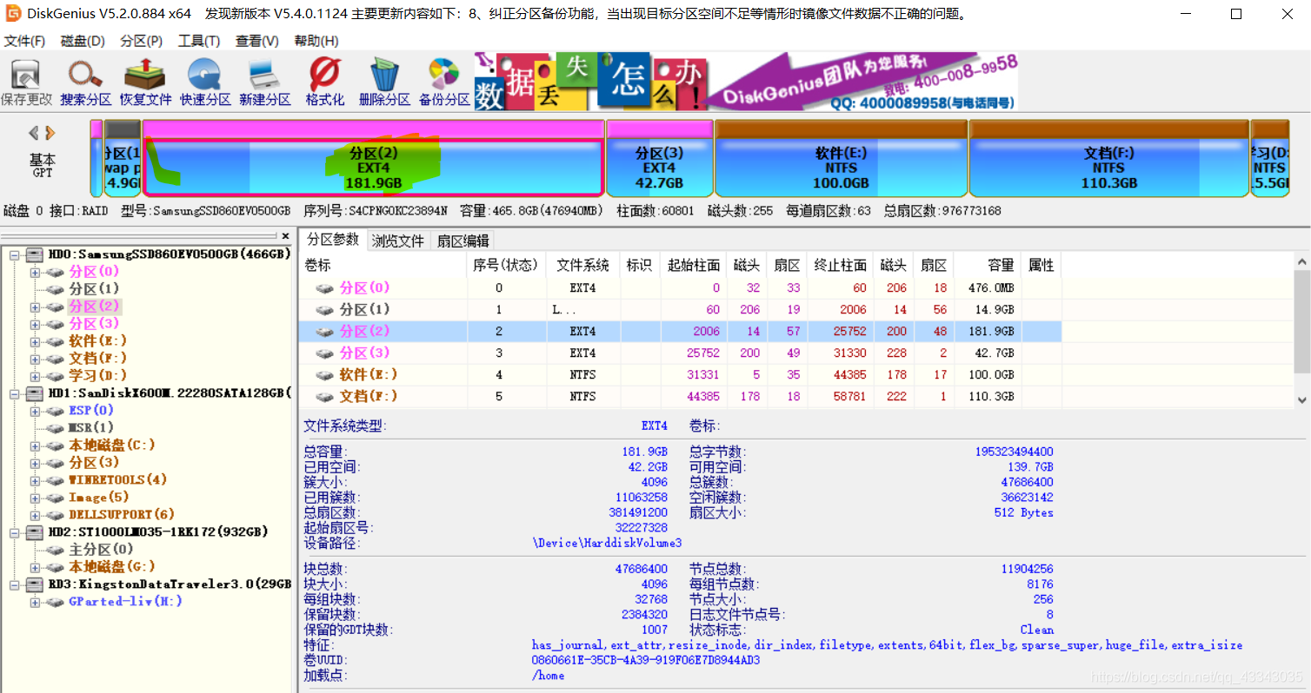Select DELLSUPPORT(6) in the disk tree

[121, 514]
